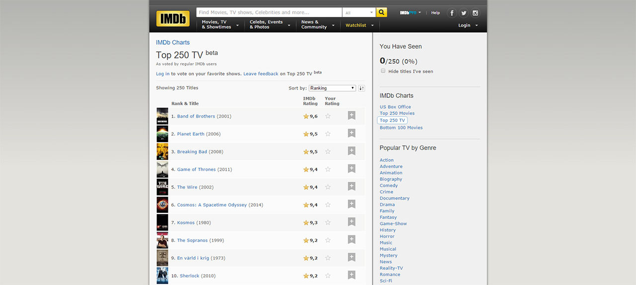Open Game of Thrones title page
This screenshot has height=285, width=636.
pos(197,169)
